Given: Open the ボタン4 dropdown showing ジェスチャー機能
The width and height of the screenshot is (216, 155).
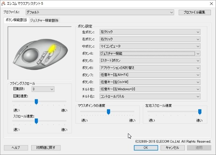Looking at the screenshot, I should click(150, 53).
